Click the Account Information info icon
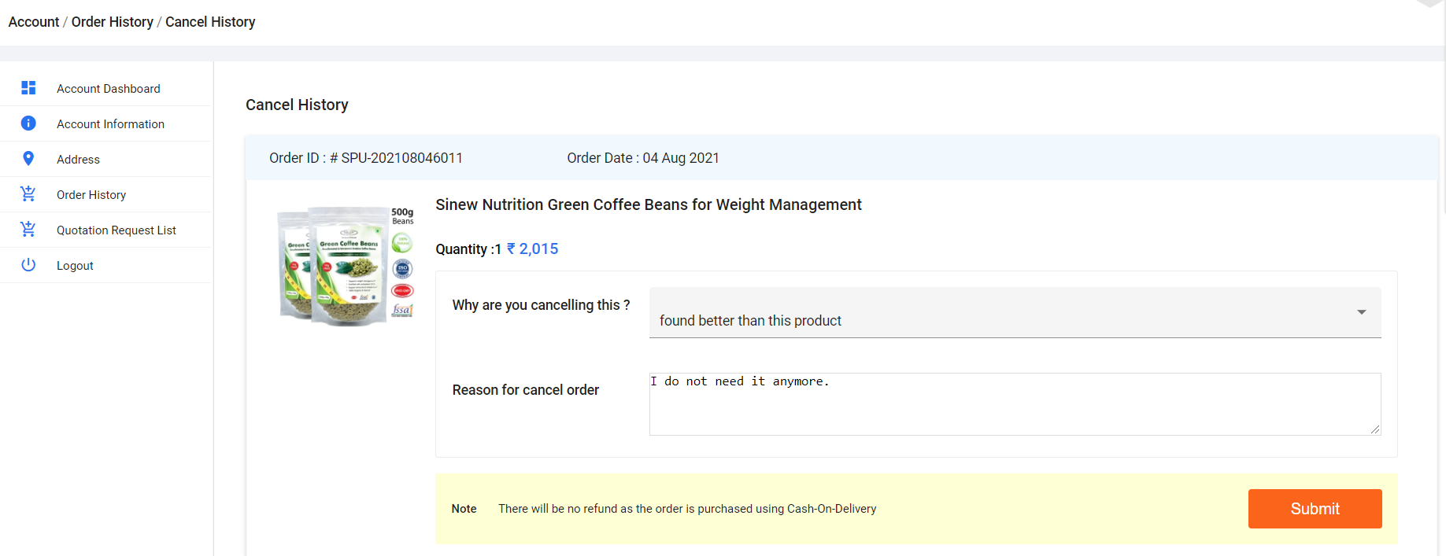 [x=28, y=123]
